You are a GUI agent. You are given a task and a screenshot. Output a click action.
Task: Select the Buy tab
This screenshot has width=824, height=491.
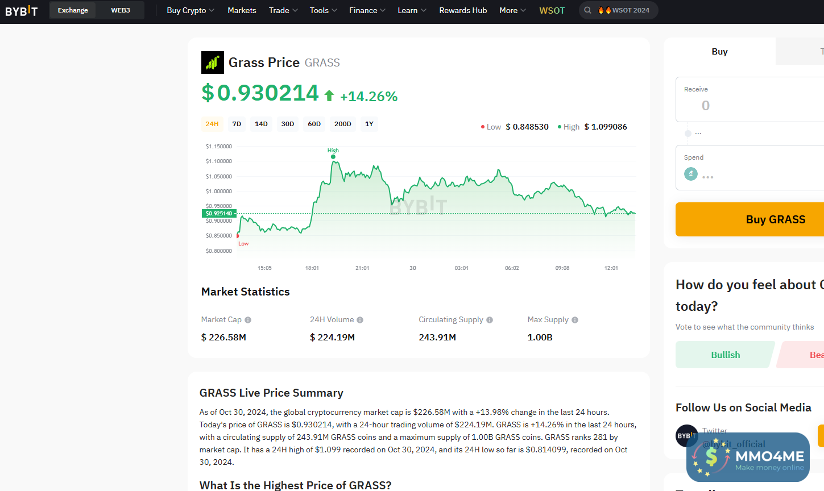pos(719,52)
